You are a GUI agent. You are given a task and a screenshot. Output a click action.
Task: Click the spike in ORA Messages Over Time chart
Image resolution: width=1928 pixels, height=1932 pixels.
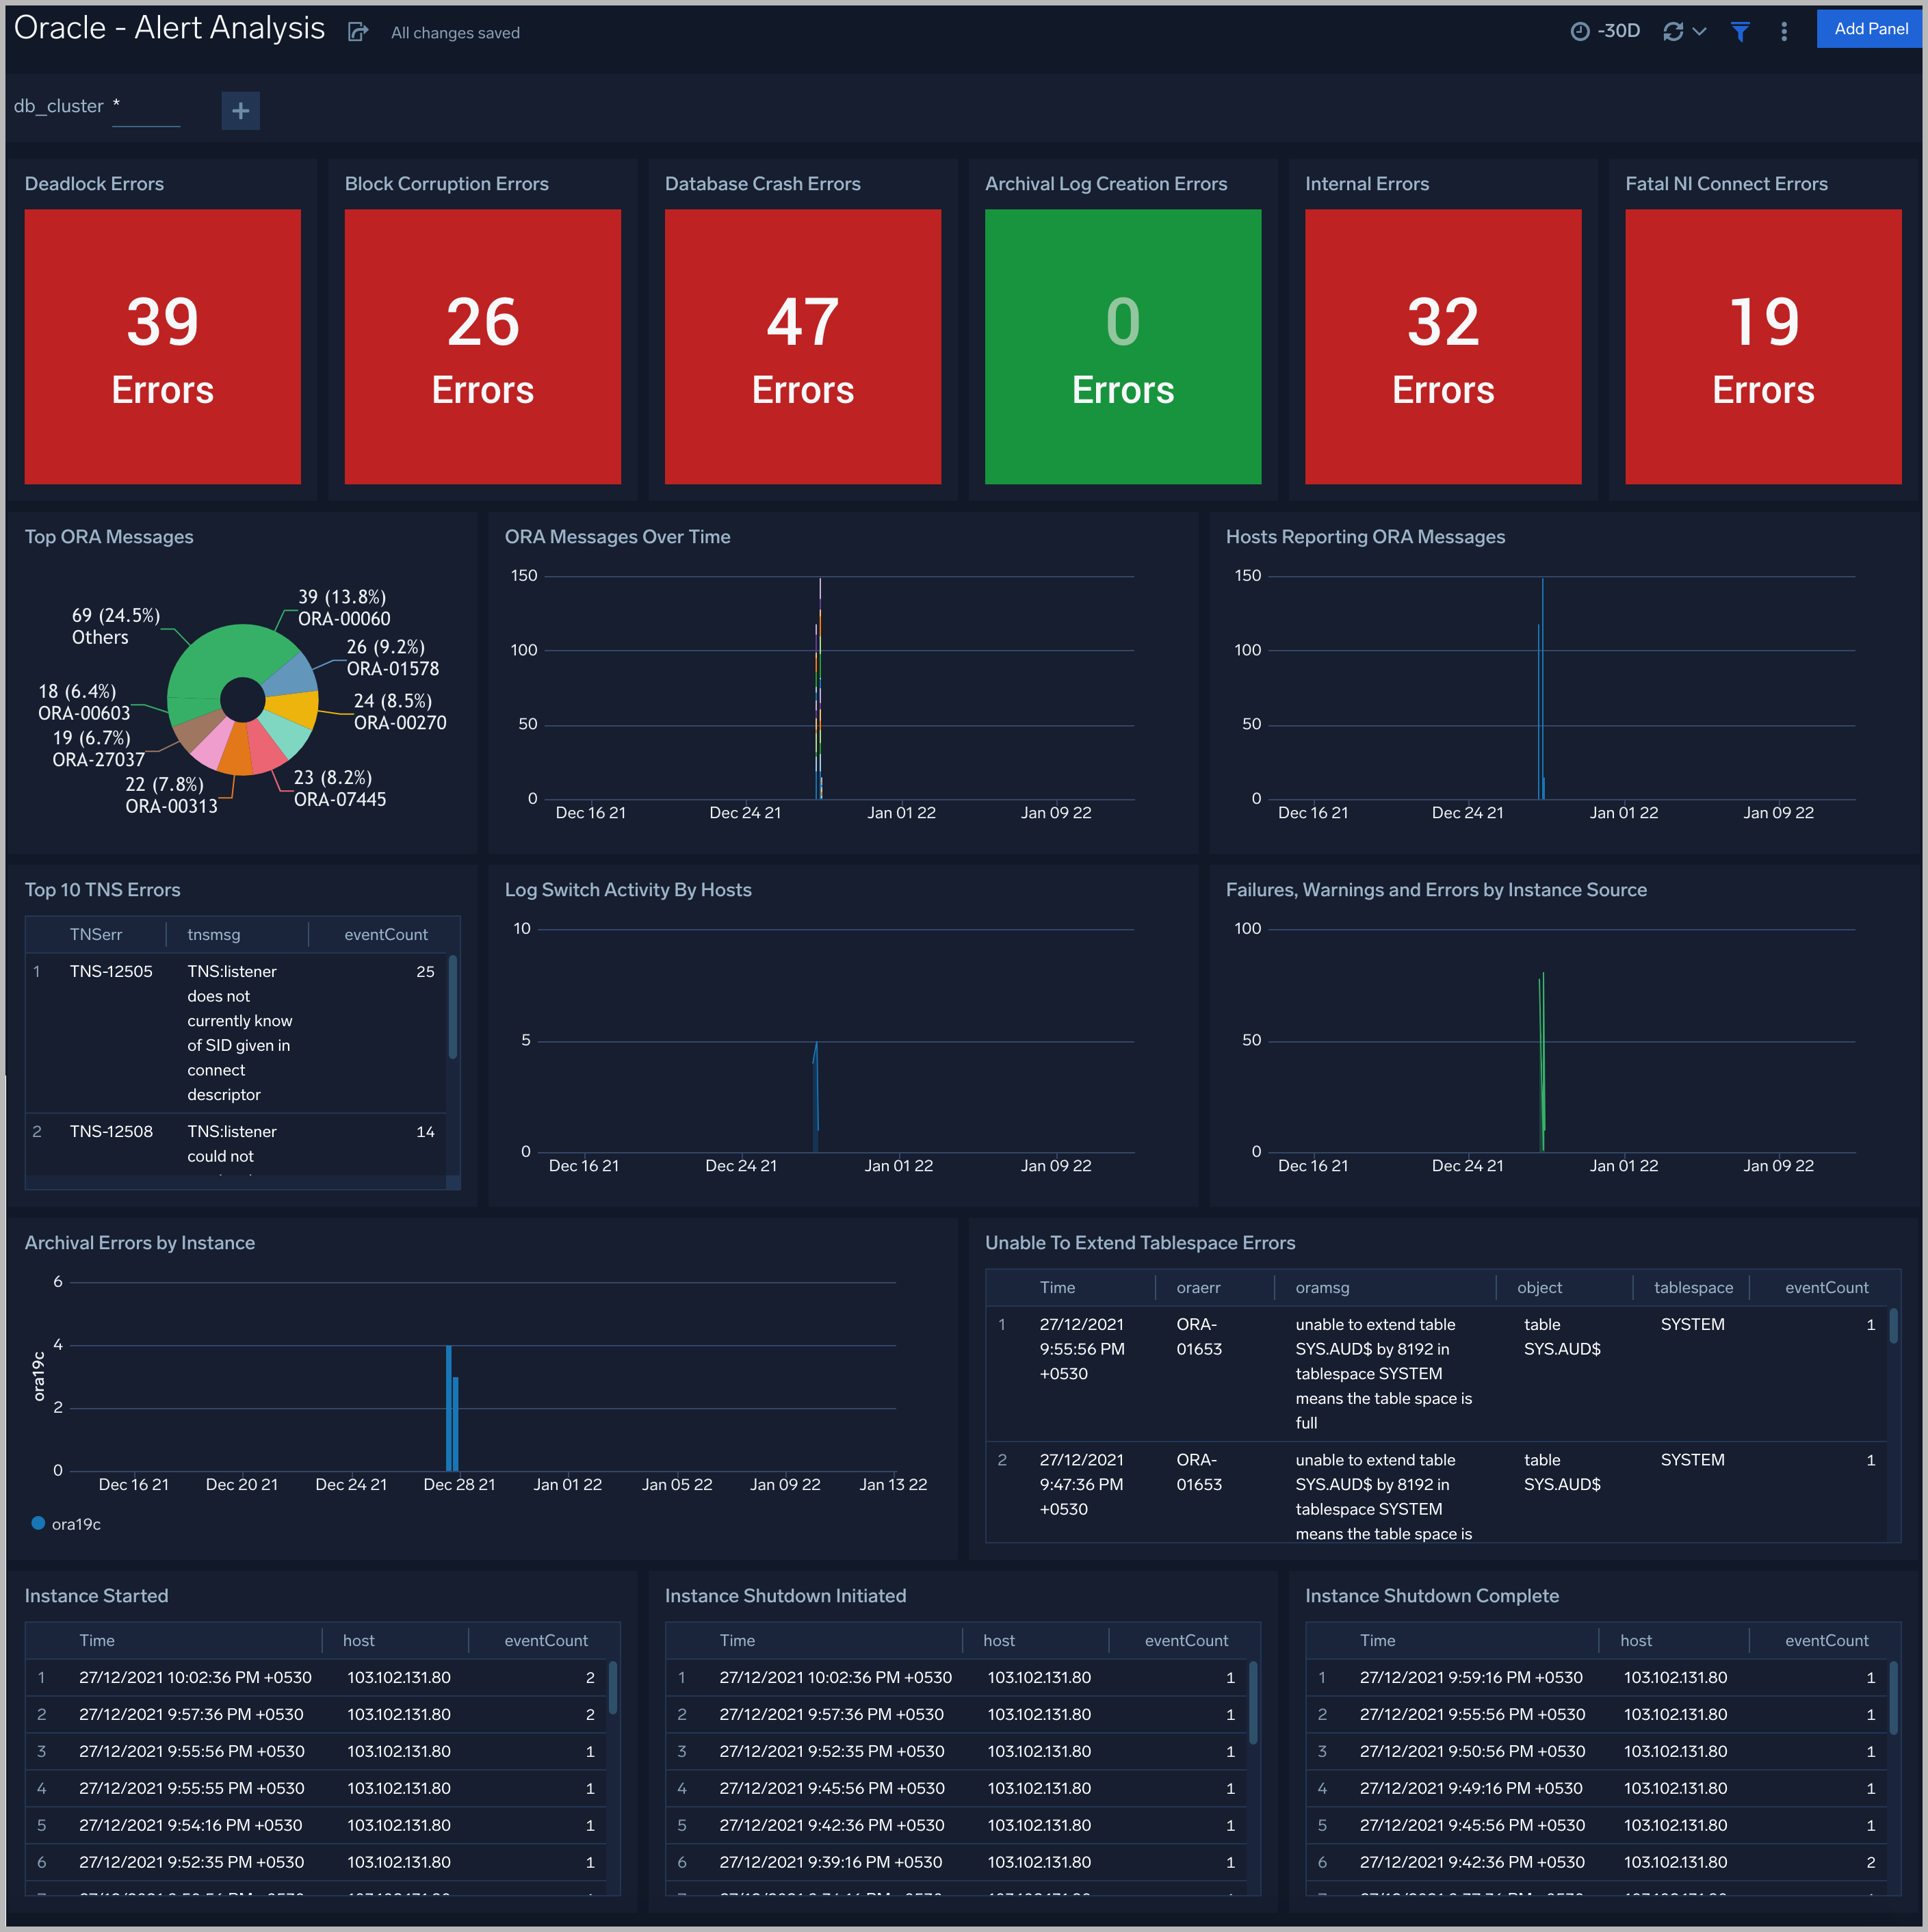click(x=820, y=690)
